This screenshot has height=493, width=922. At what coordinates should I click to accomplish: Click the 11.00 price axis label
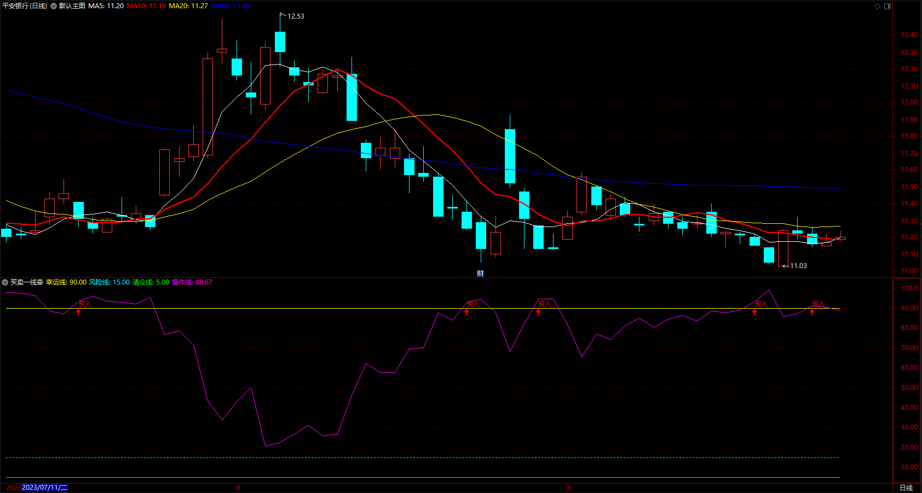909,271
